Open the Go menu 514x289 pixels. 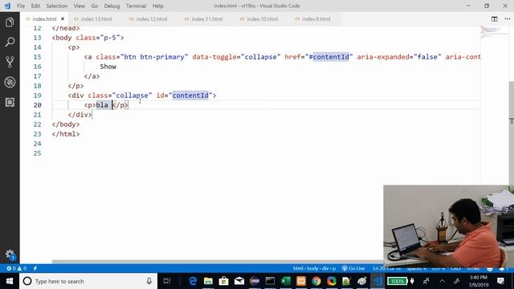click(95, 6)
